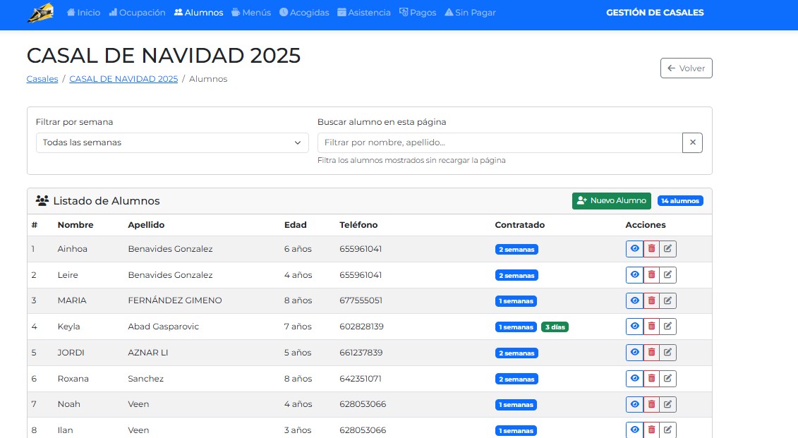This screenshot has width=798, height=438.
Task: Click the Nuevo Alumno button
Action: click(x=611, y=201)
